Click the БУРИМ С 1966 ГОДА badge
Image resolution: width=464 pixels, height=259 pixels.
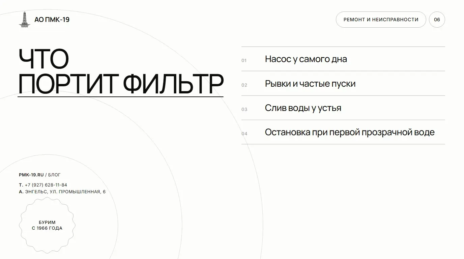tap(47, 225)
